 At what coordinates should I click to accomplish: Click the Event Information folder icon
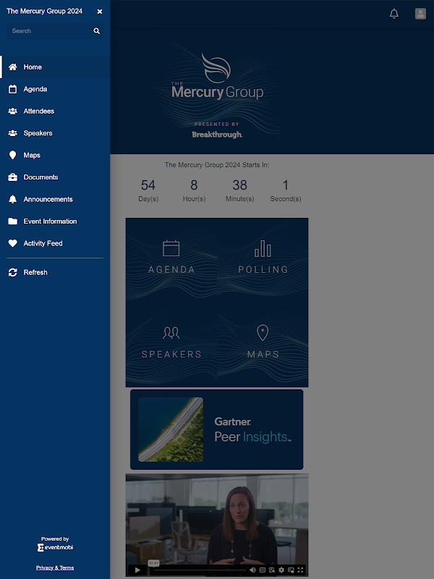click(12, 221)
